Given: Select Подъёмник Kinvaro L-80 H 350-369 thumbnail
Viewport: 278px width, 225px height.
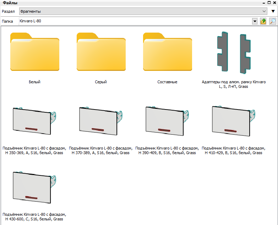Looking at the screenshot, I should [34, 121].
